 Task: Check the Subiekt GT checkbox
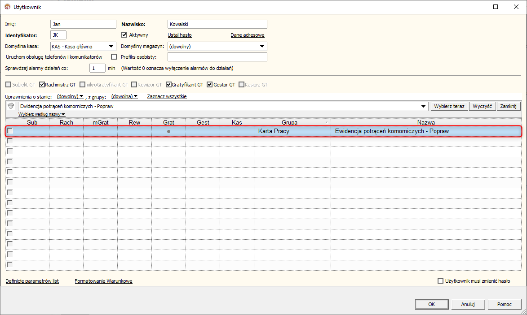[x=9, y=84]
